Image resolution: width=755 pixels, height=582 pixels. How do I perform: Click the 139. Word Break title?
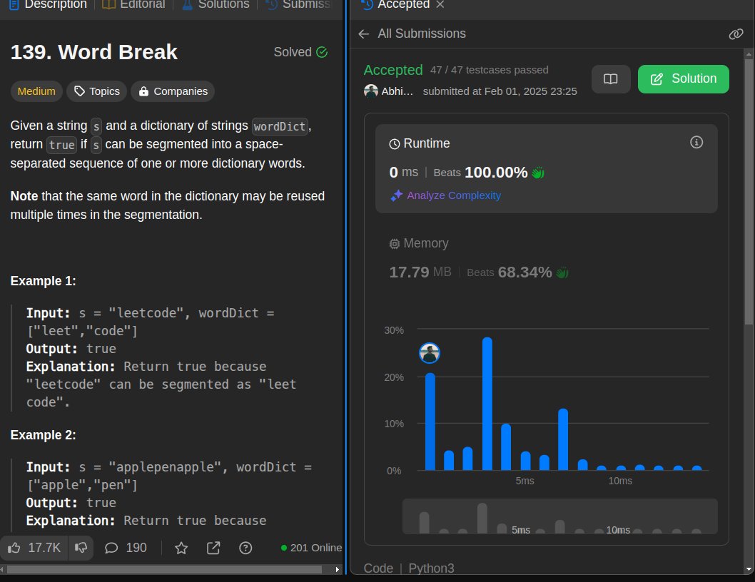click(94, 52)
